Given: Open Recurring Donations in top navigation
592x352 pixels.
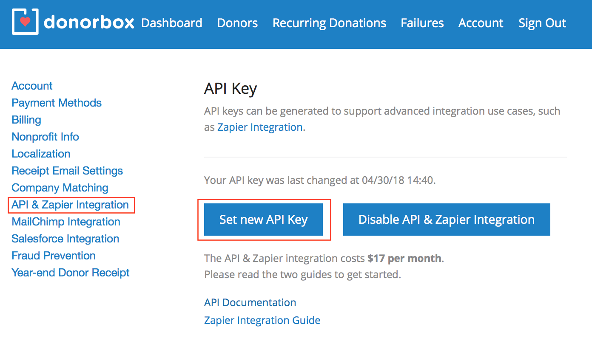Looking at the screenshot, I should (x=329, y=23).
